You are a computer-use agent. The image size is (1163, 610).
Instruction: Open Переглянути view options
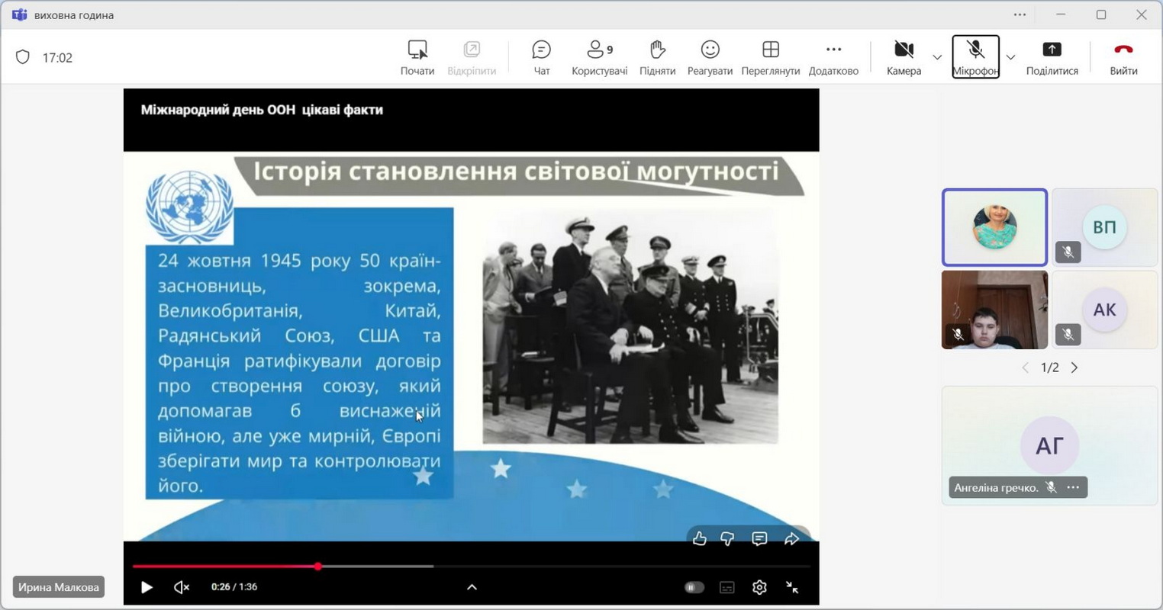770,58
